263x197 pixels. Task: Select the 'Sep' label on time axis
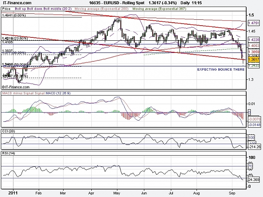point(232,193)
